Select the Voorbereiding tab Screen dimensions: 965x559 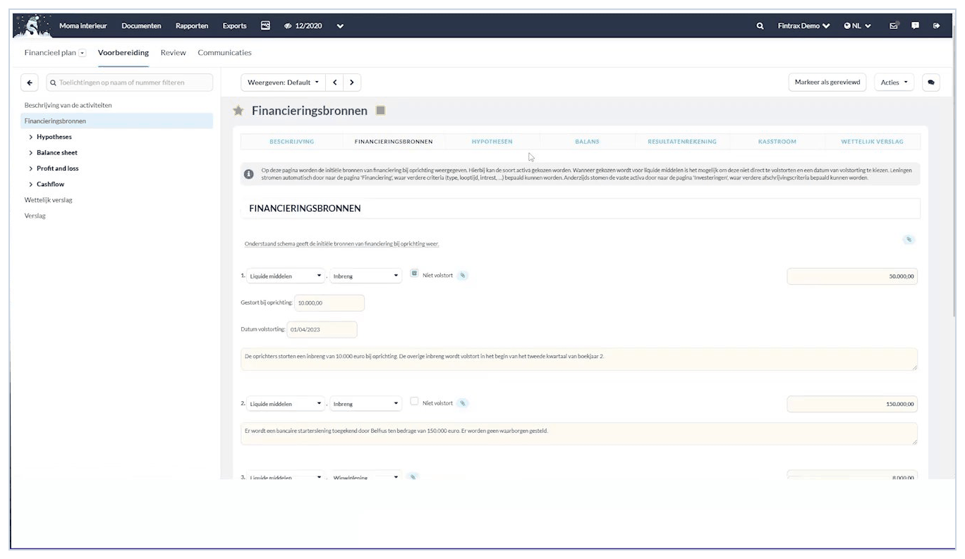coord(123,53)
